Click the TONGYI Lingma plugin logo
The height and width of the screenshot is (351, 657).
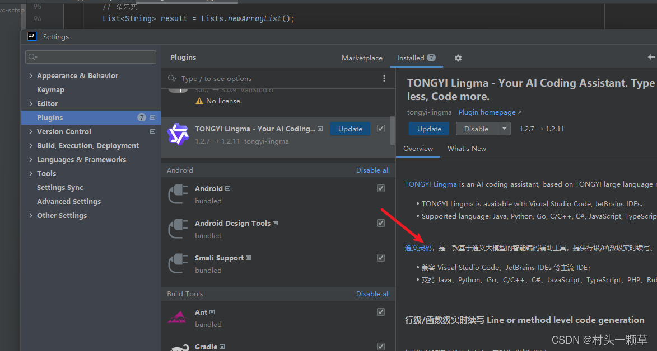pyautogui.click(x=178, y=134)
